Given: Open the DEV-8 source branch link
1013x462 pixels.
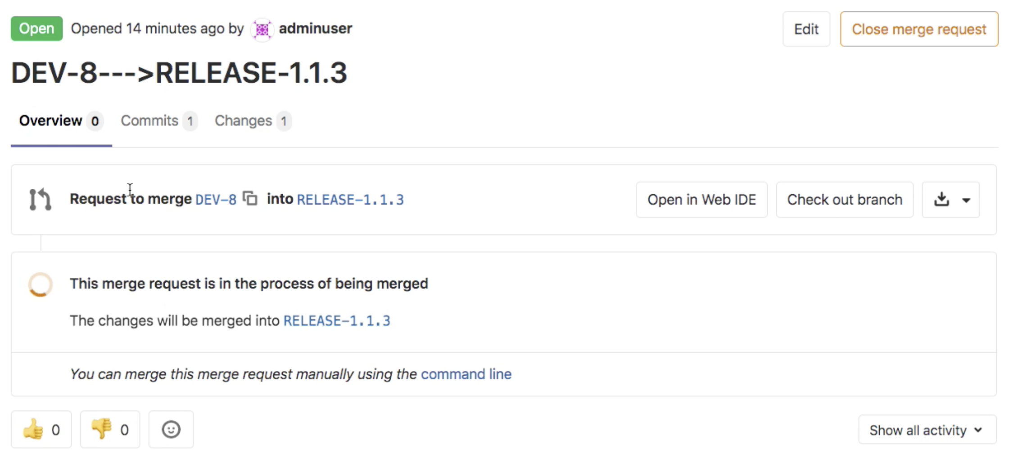Looking at the screenshot, I should coord(216,200).
